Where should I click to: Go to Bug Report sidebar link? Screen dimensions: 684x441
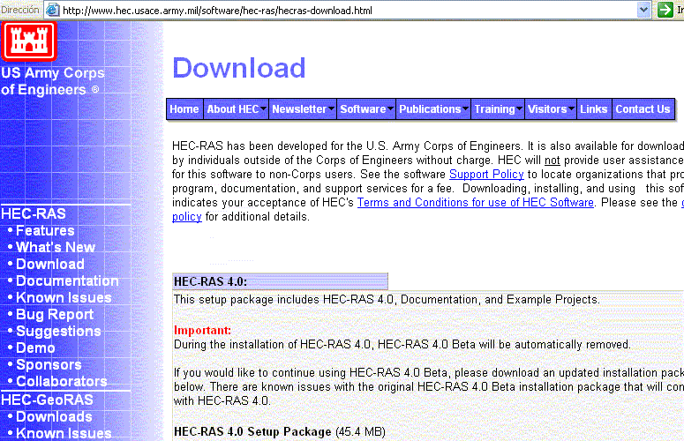55,314
